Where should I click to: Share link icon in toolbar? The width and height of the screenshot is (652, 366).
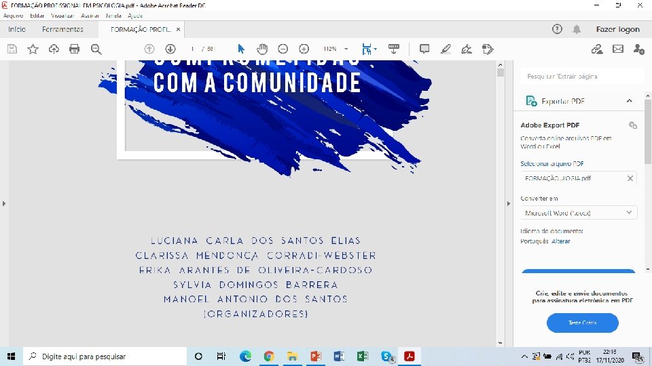(597, 49)
